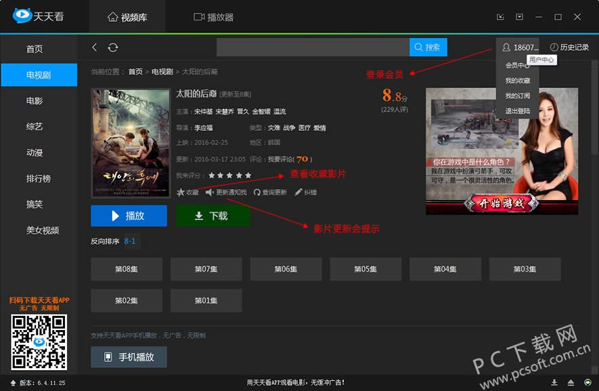Click genre tag 战争
The height and width of the screenshot is (391, 599).
[x=289, y=128]
